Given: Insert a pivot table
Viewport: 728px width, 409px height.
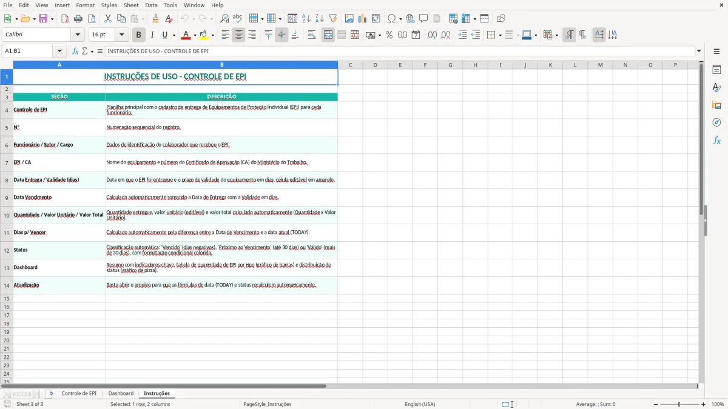Looking at the screenshot, I should 376,19.
